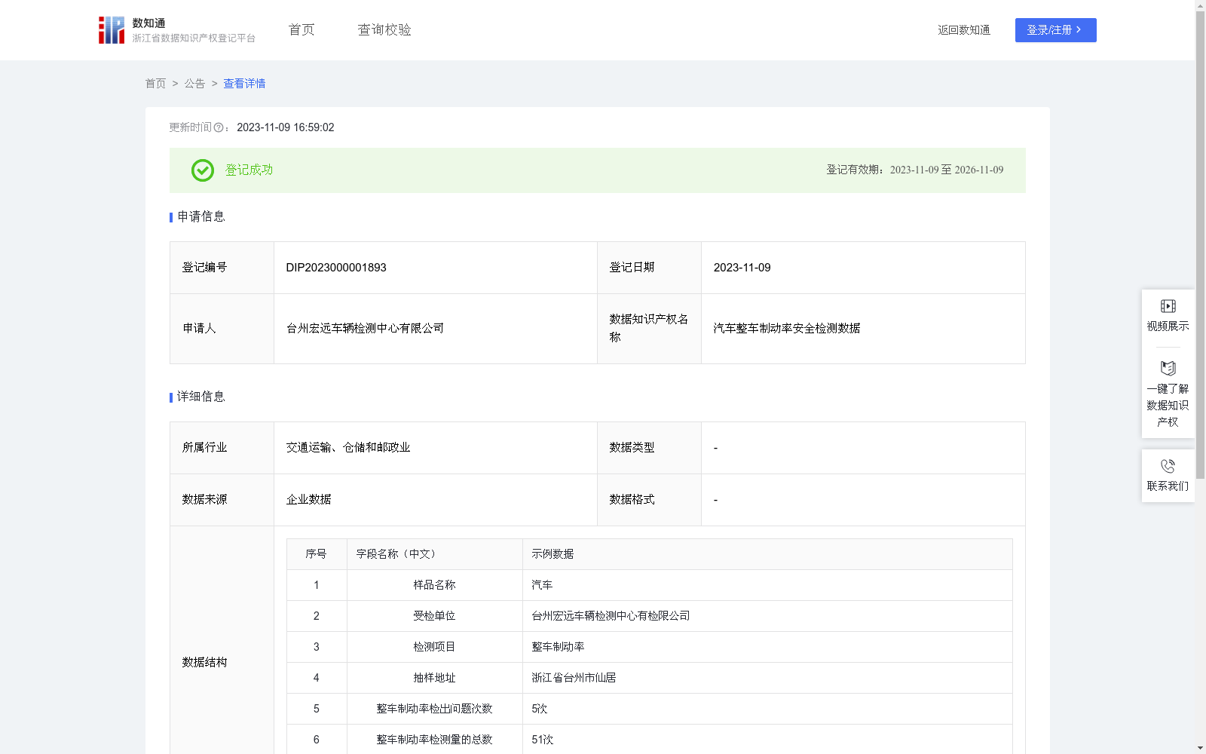
Task: Click the 登录/注册 button
Action: 1055,30
